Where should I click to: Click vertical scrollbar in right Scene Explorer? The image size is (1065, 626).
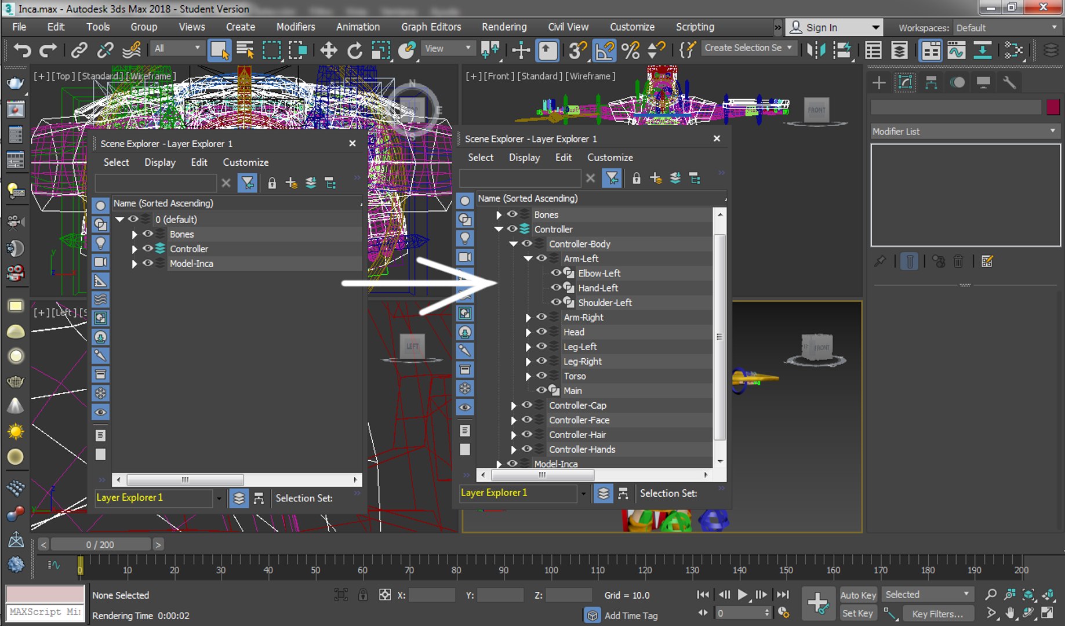[719, 337]
